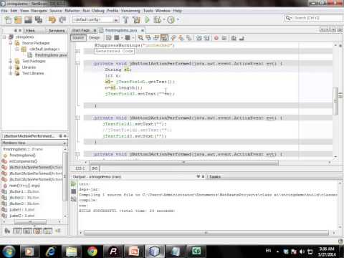Expand the Generated Code fold
The image size is (344, 258).
pyautogui.click(x=77, y=51)
